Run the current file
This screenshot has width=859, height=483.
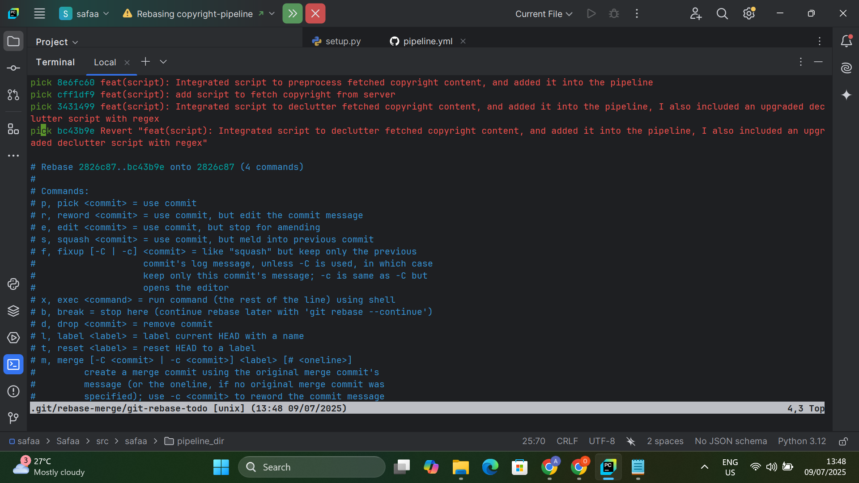coord(591,13)
